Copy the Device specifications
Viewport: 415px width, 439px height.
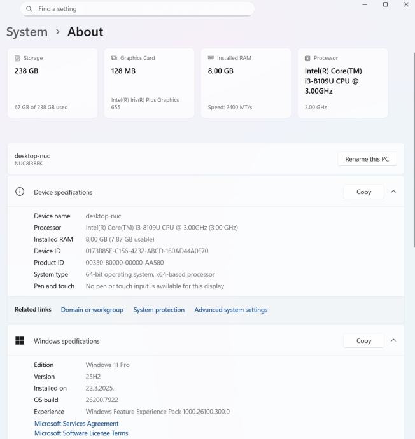coord(363,192)
